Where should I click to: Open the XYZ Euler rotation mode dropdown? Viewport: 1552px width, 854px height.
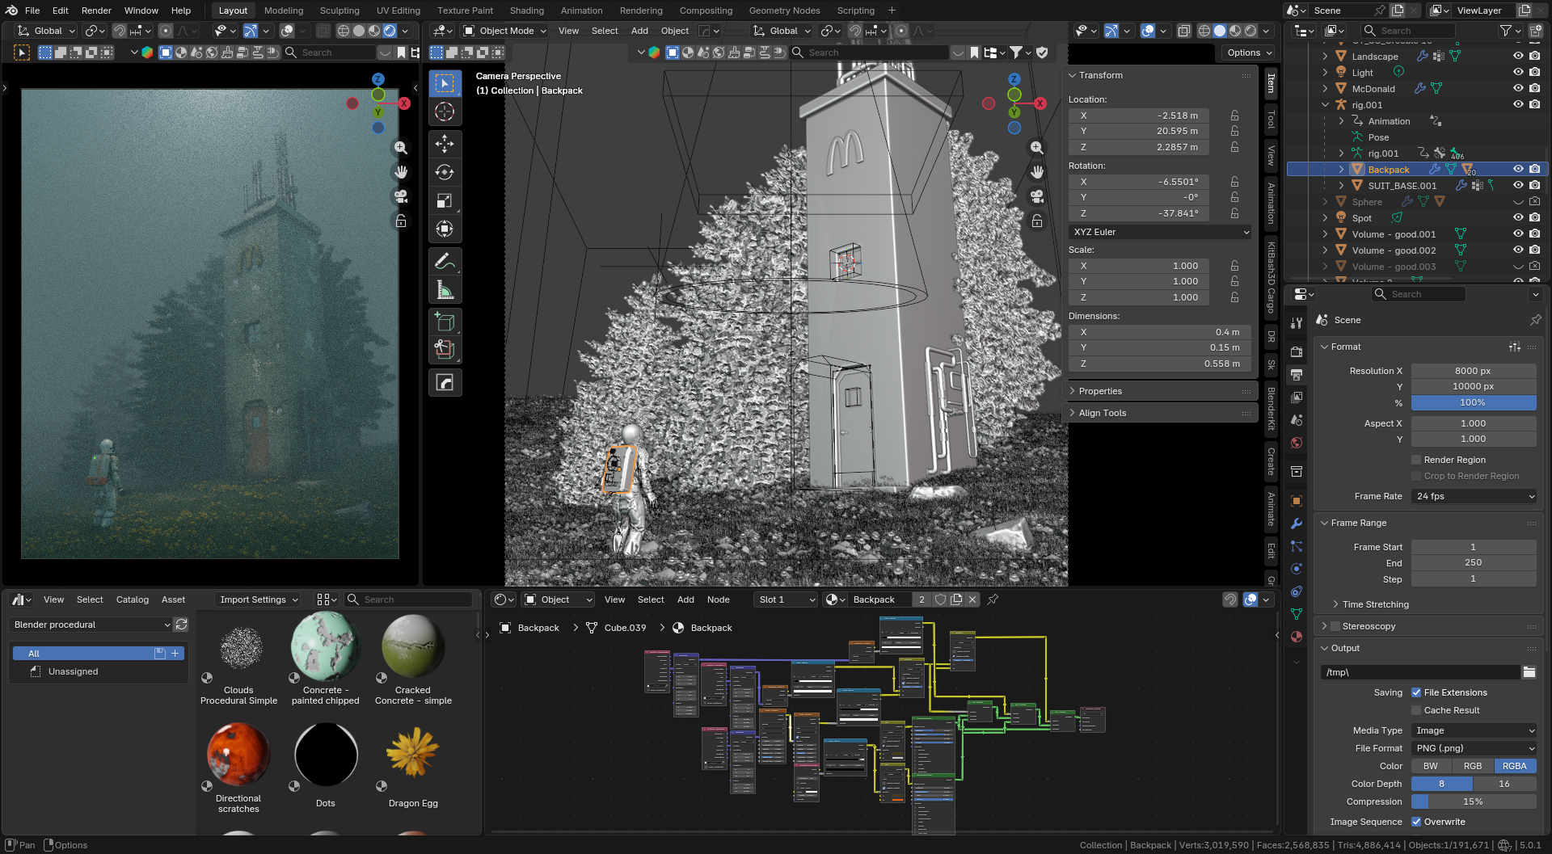point(1160,232)
